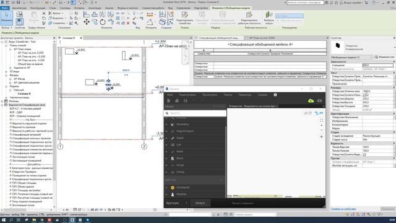Click the Edit Work Plane icon
This screenshot has height=223, width=396.
point(249,18)
